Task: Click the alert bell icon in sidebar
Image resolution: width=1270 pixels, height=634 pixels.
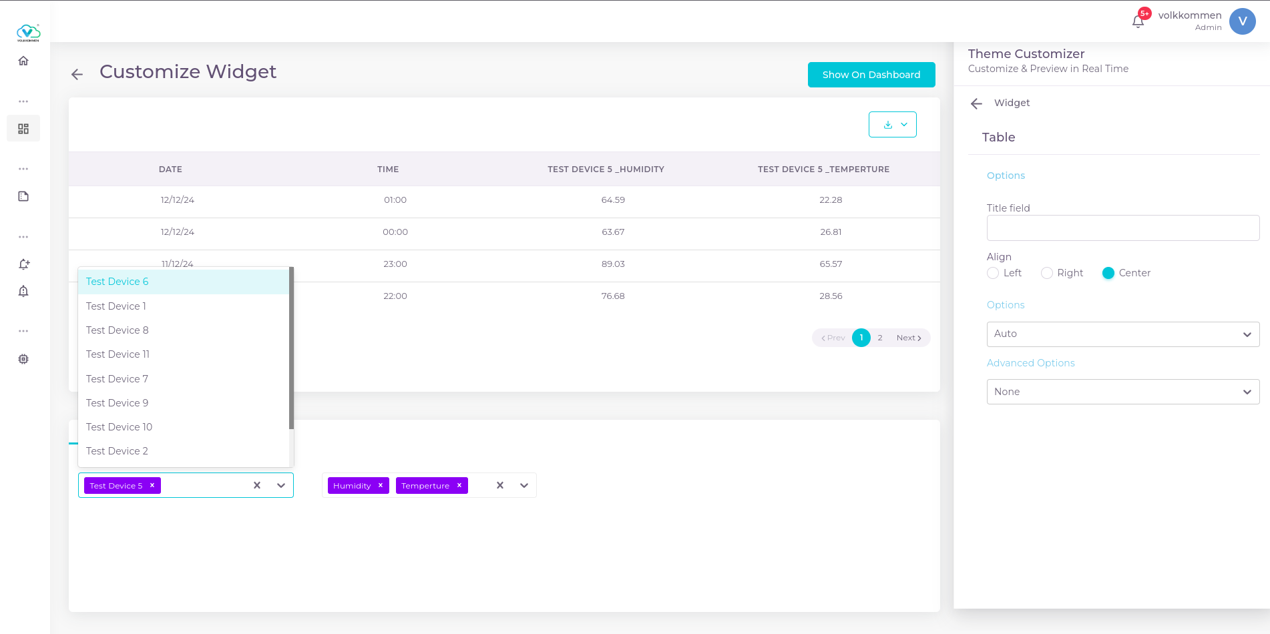Action: [23, 291]
